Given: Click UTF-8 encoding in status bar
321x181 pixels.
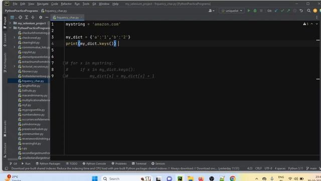Looking at the screenshot, I should (268, 168).
